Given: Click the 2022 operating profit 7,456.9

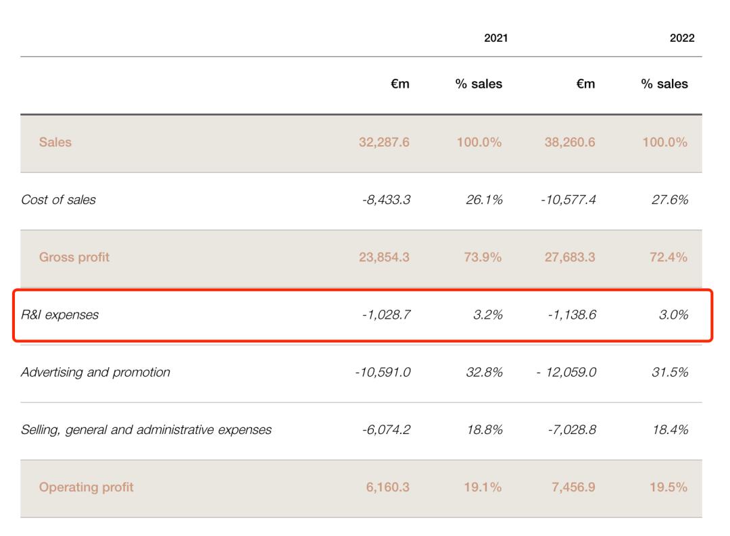Looking at the screenshot, I should (x=573, y=487).
